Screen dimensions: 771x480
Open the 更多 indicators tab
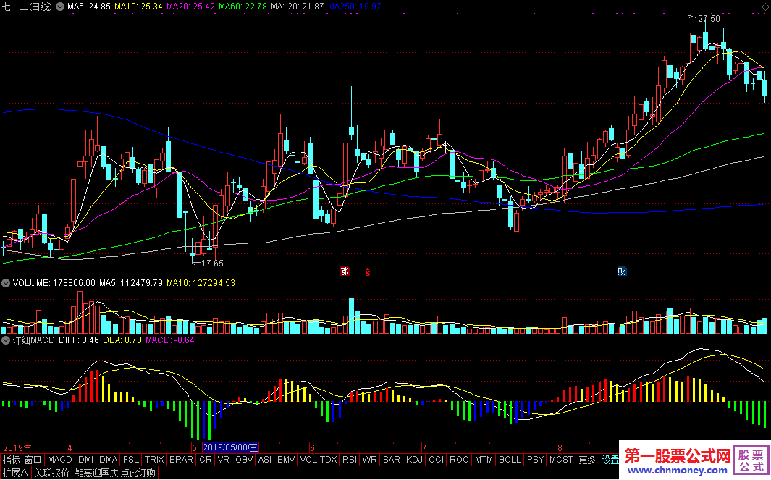[587, 460]
